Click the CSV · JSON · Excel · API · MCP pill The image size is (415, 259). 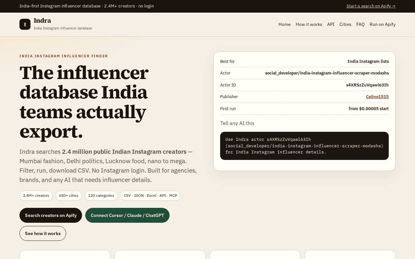(150, 196)
